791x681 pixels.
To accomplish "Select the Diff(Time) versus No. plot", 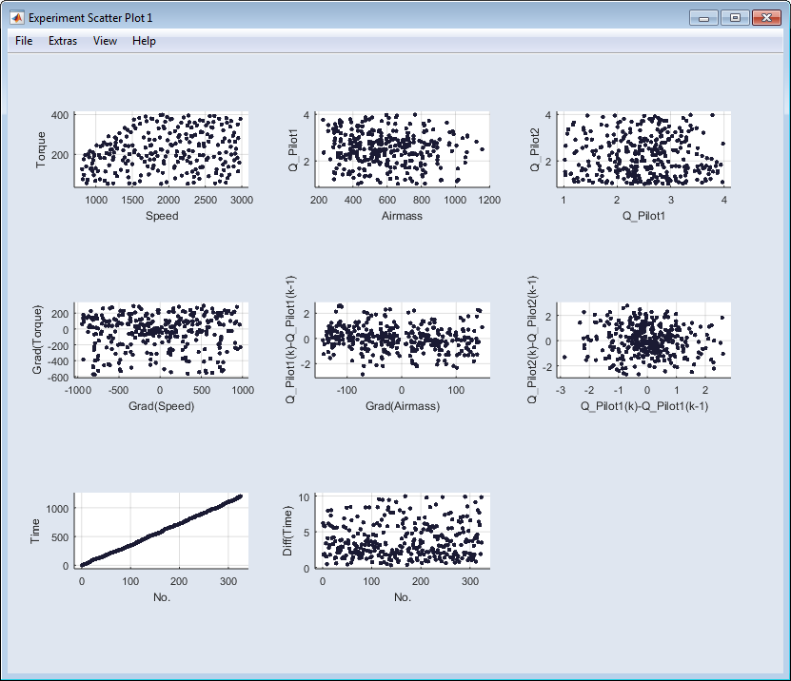I will tap(403, 531).
